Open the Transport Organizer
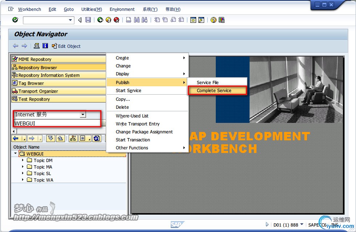Image resolution: width=356 pixels, height=232 pixels. click(x=58, y=91)
